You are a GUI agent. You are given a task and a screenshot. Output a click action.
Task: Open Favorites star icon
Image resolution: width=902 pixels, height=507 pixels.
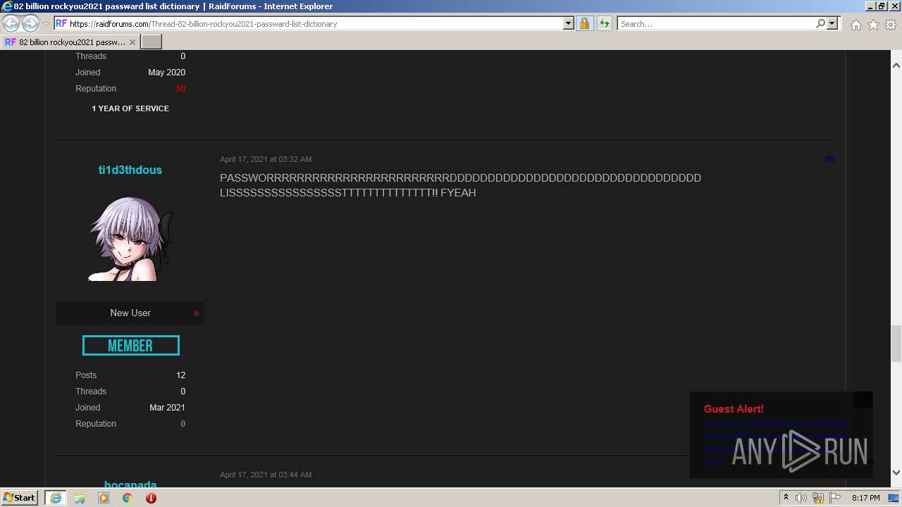873,25
